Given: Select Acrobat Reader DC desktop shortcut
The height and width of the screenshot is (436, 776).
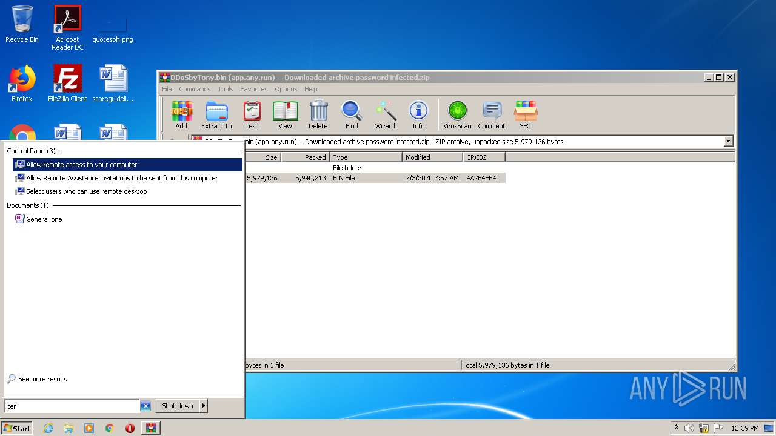Looking at the screenshot, I should pos(67,28).
